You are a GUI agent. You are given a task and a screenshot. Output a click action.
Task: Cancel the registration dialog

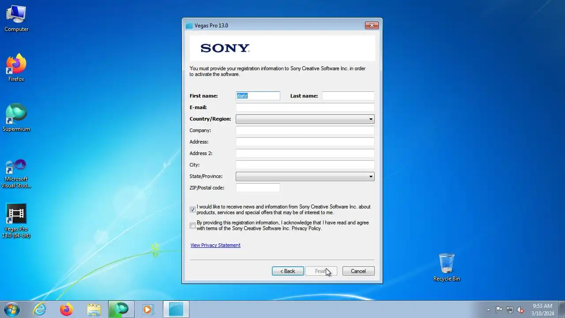(x=358, y=271)
